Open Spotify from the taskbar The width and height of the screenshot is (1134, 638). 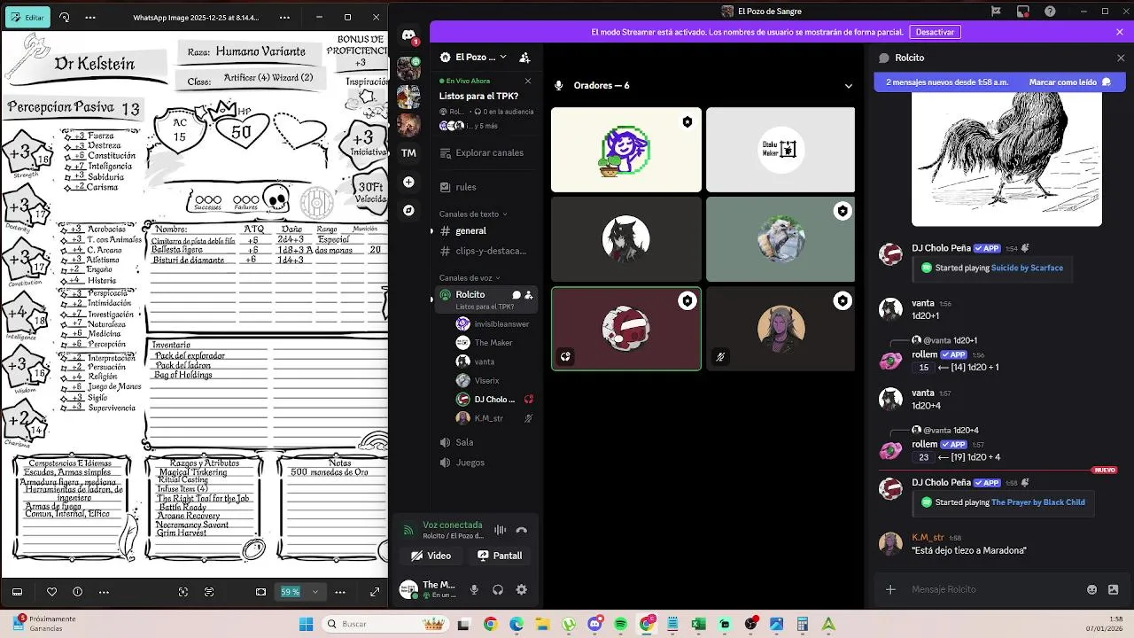(x=620, y=624)
